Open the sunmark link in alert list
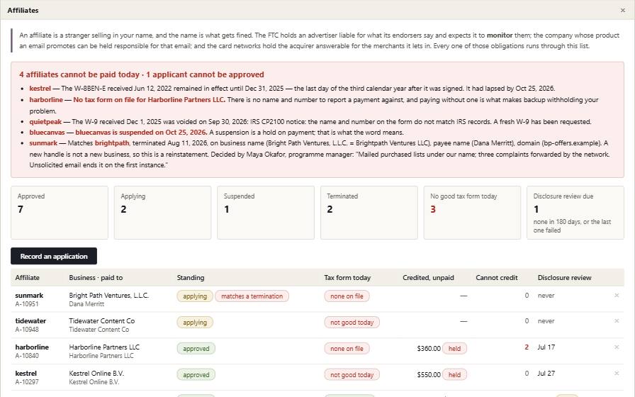The width and height of the screenshot is (635, 397). click(x=43, y=143)
